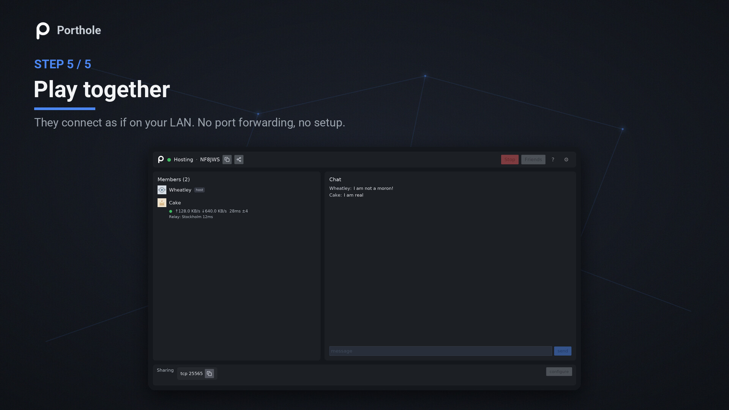The height and width of the screenshot is (410, 729).
Task: Focus the chat message field
Action: point(440,351)
